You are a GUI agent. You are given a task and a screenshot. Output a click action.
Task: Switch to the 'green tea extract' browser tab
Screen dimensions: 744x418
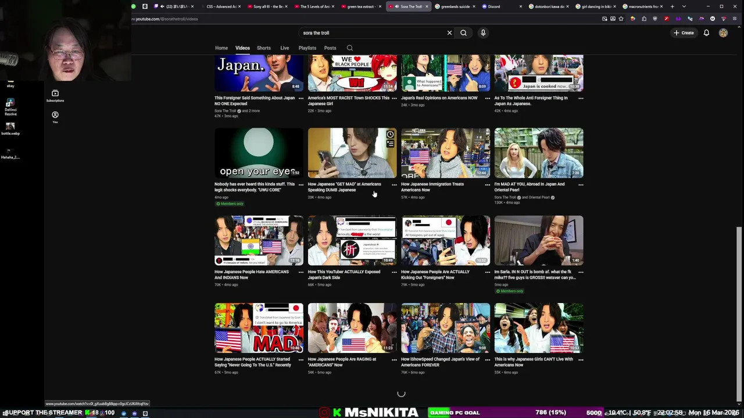pos(360,6)
